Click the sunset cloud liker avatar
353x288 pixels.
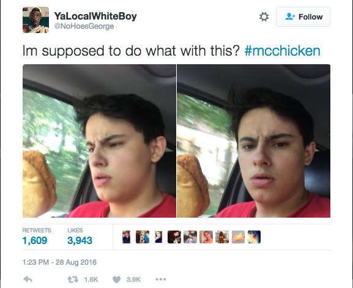[x=238, y=237]
